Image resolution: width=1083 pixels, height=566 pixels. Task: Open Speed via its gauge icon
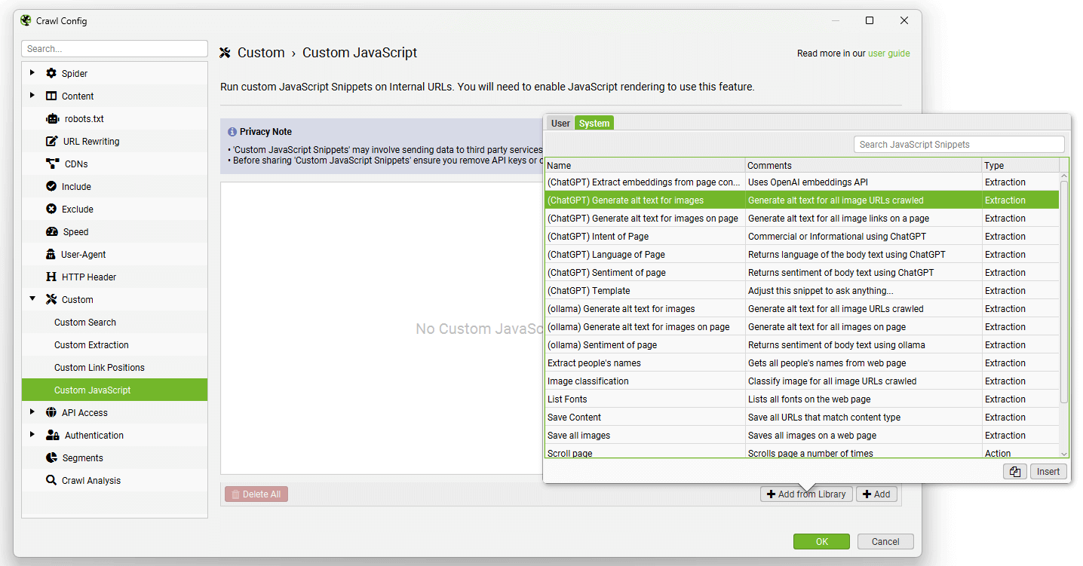click(x=51, y=232)
